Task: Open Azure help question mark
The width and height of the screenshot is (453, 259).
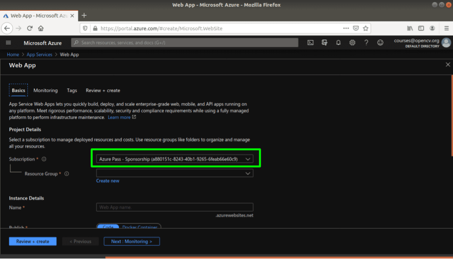Action: coord(366,43)
